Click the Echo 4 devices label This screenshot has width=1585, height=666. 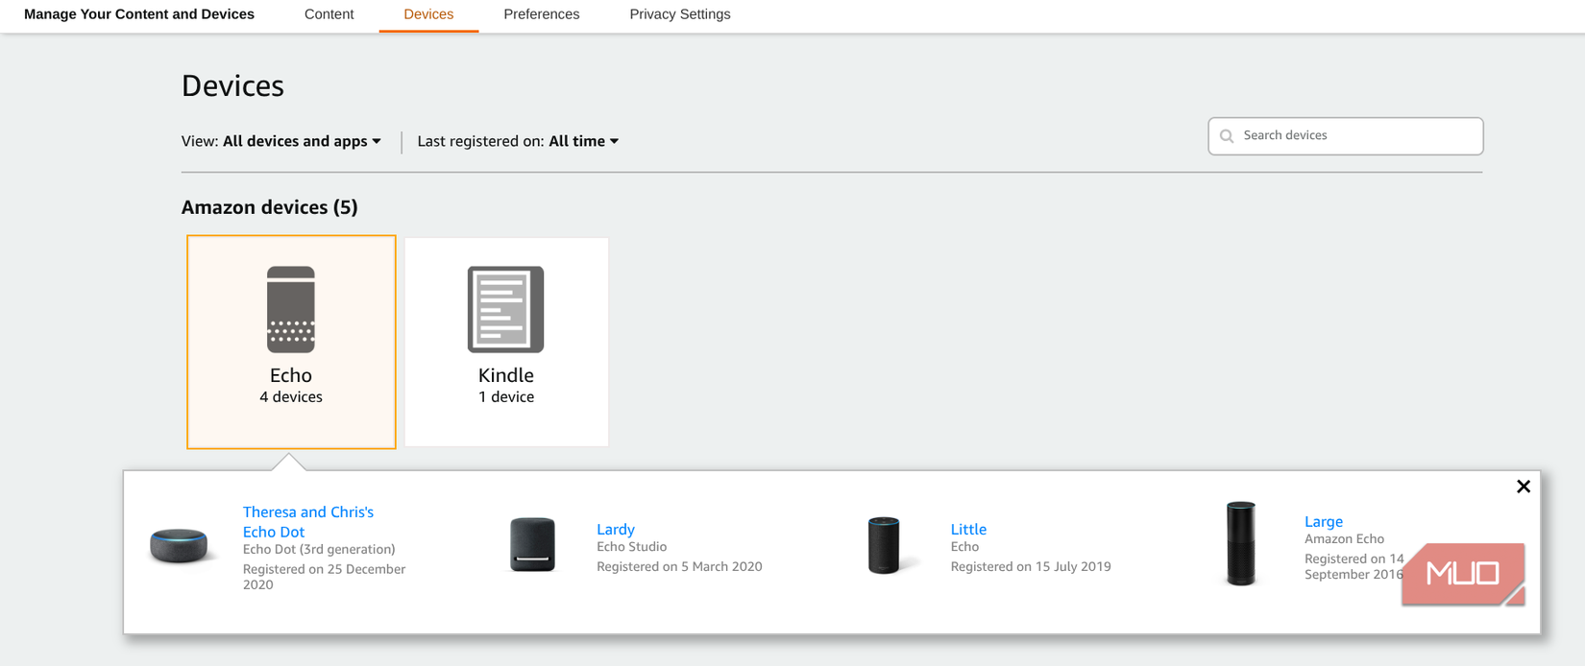coord(291,385)
